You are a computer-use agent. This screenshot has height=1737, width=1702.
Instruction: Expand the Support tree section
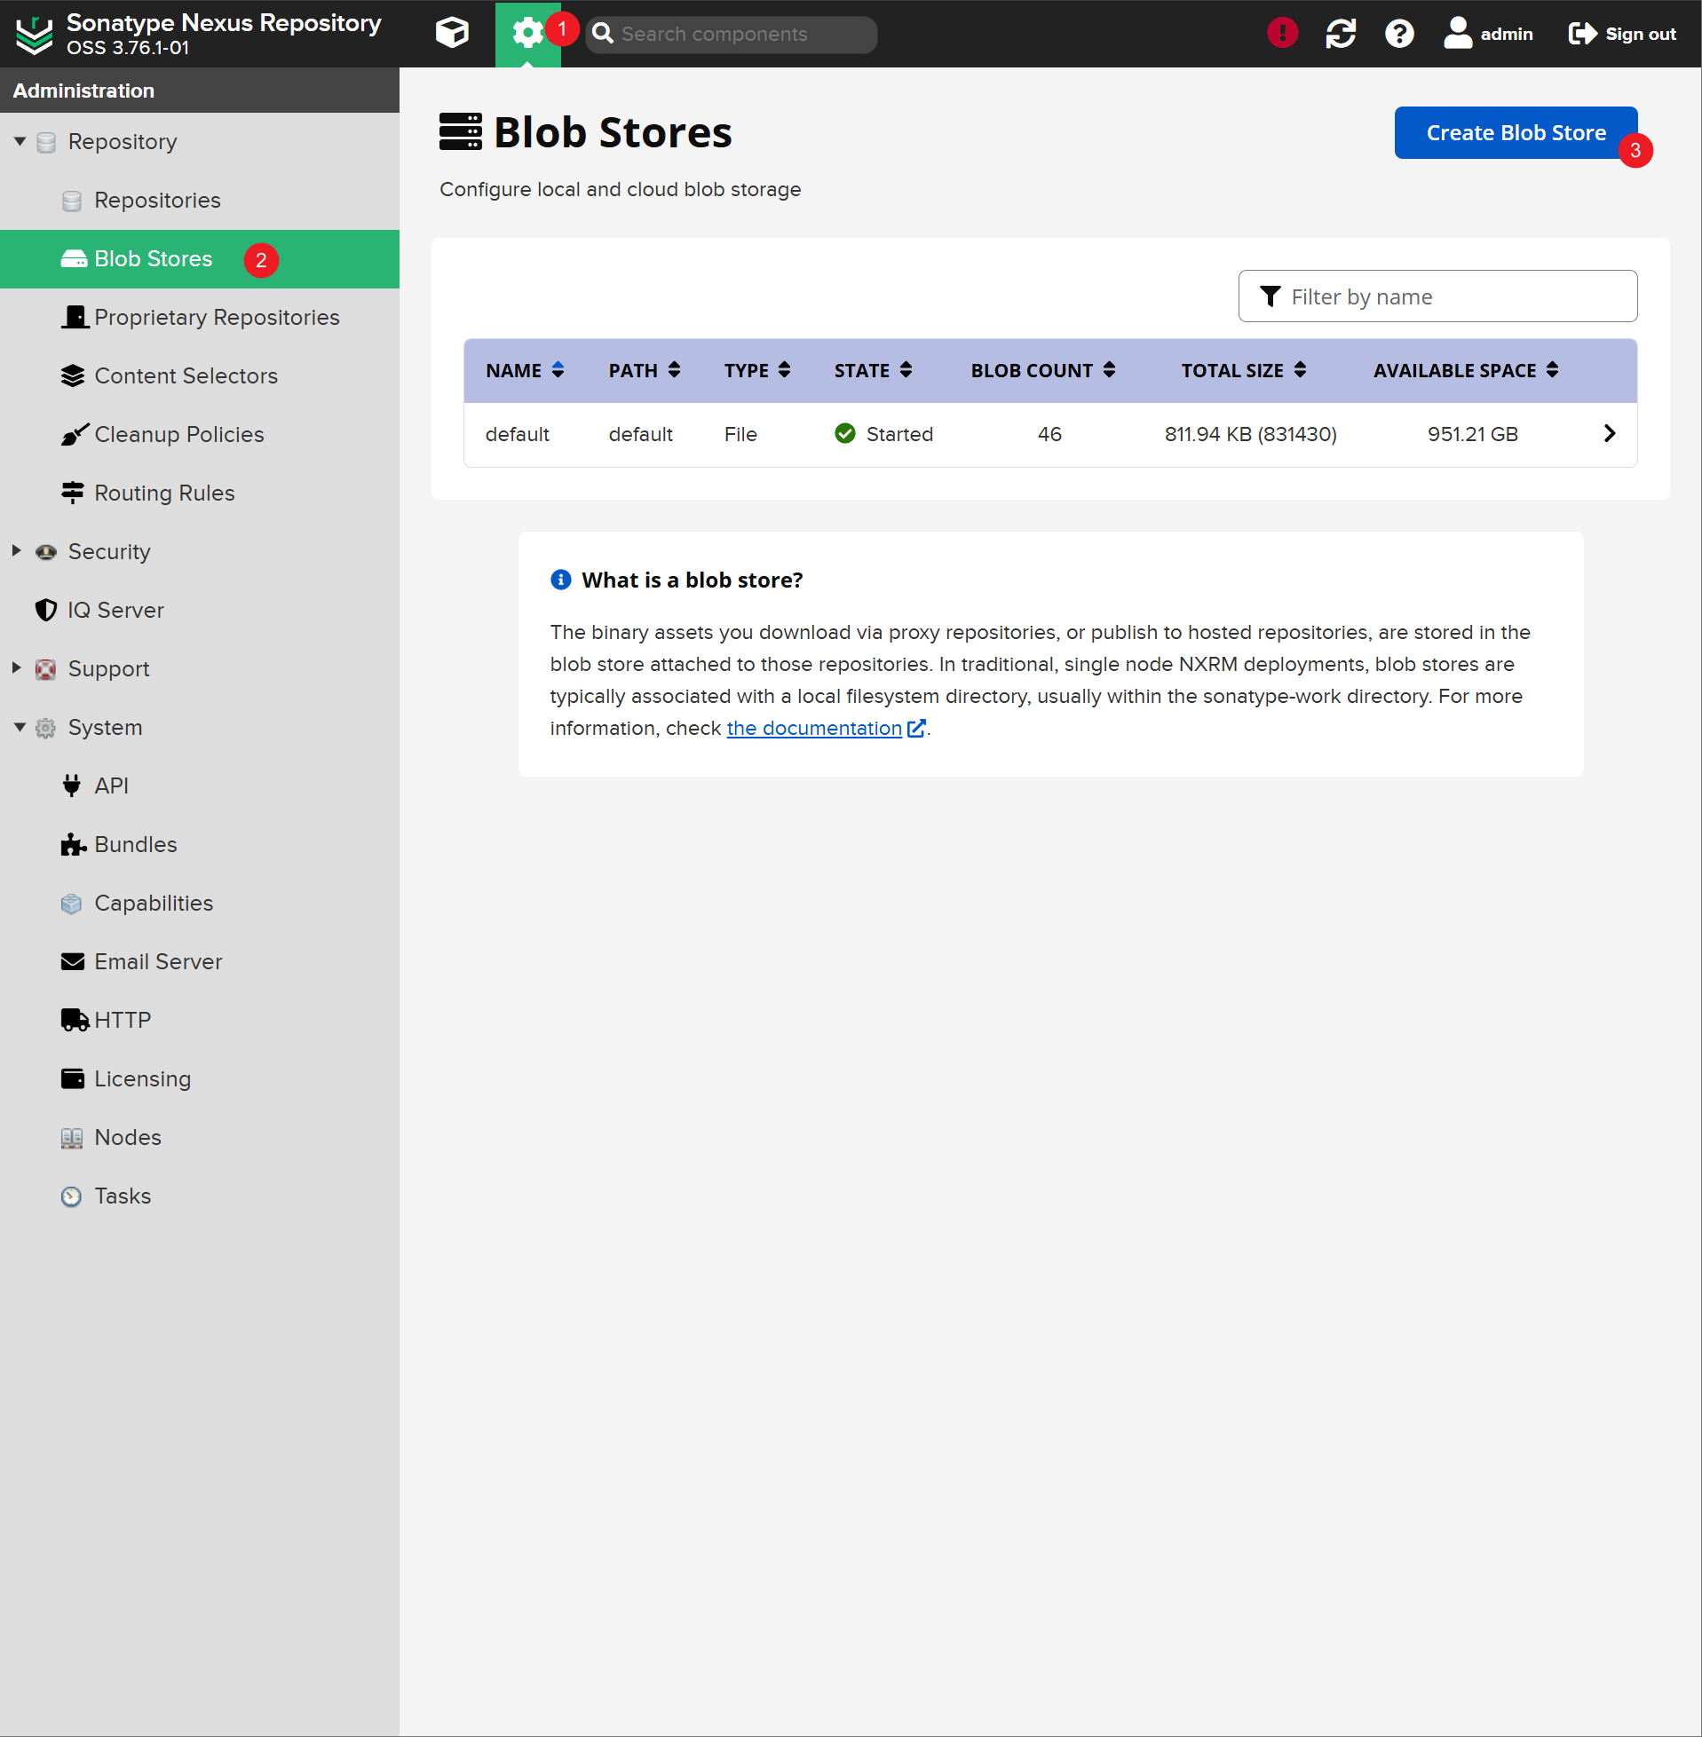(x=17, y=667)
